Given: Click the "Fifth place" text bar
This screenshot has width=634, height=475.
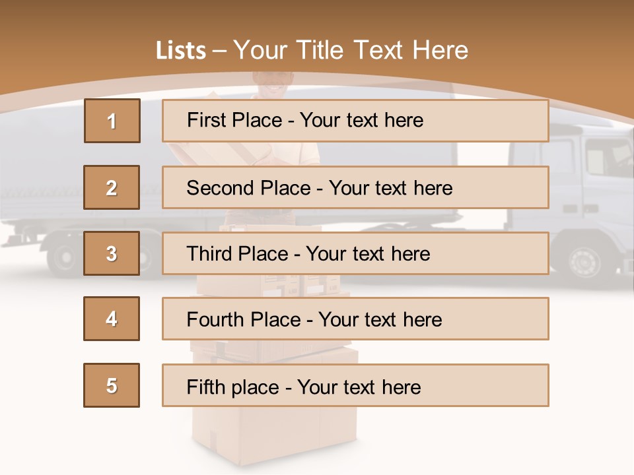Looking at the screenshot, I should (355, 385).
